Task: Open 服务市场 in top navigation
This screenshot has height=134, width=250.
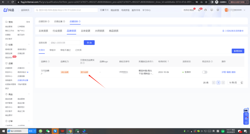Action: pyautogui.click(x=136, y=10)
